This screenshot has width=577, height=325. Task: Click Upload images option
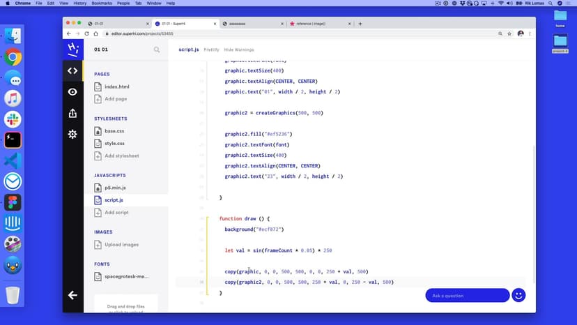coord(121,245)
